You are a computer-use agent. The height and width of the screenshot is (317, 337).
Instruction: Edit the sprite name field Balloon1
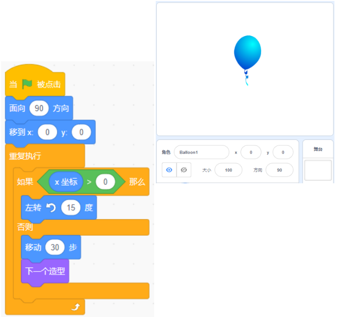201,153
